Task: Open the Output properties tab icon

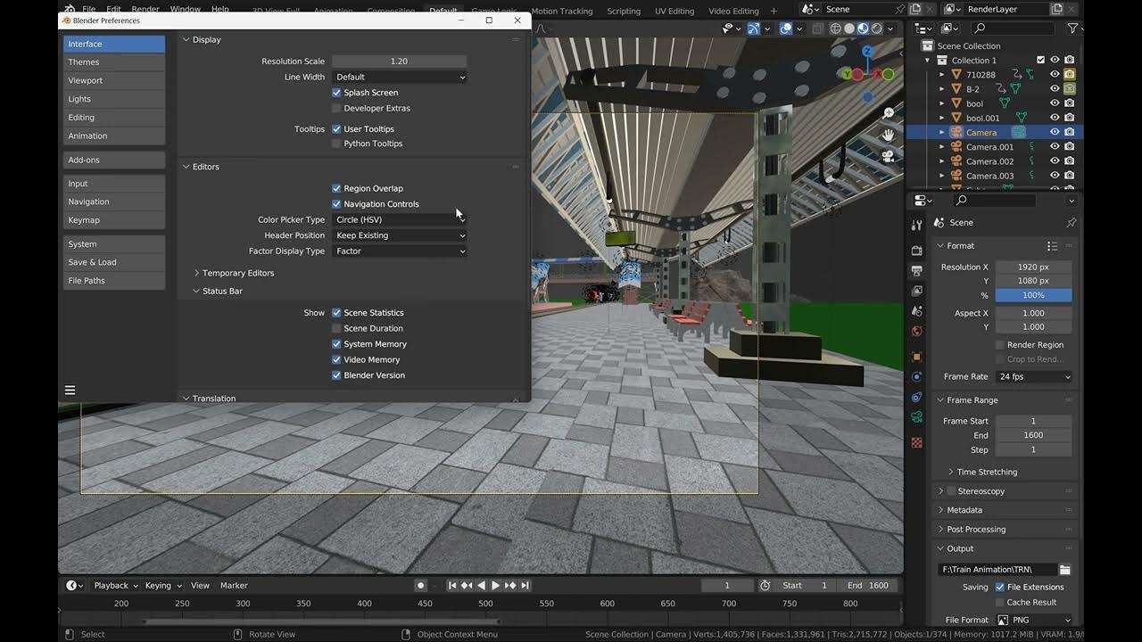Action: click(916, 270)
